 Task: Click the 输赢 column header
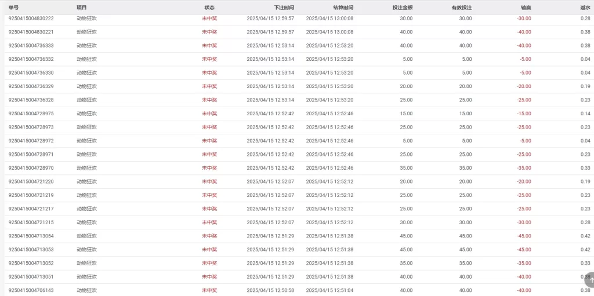(x=526, y=8)
